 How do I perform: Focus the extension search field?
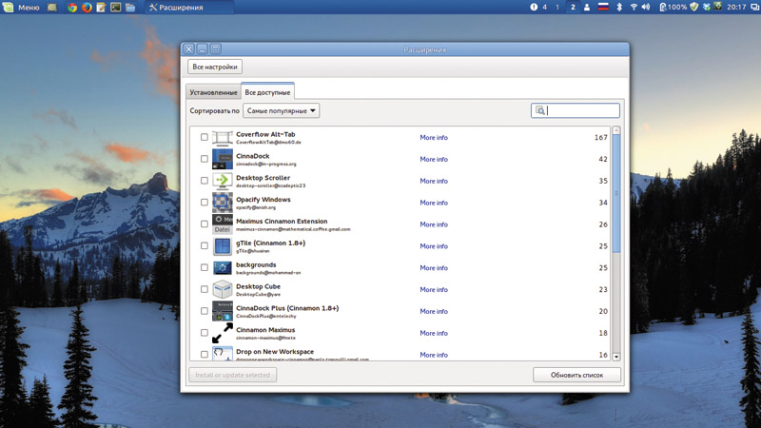576,110
